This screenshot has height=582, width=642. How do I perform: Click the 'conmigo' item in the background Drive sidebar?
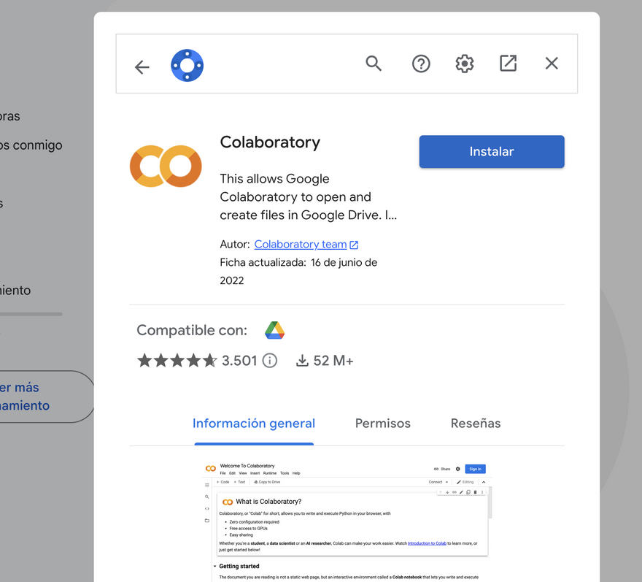coord(31,145)
